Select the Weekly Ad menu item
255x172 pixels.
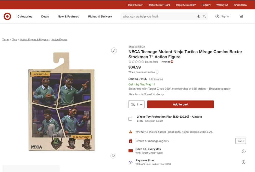point(222,5)
